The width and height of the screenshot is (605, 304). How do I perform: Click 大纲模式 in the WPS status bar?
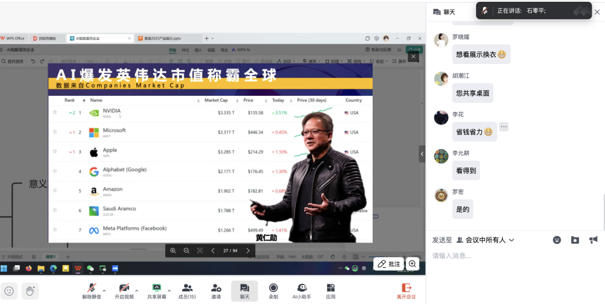pyautogui.click(x=12, y=257)
